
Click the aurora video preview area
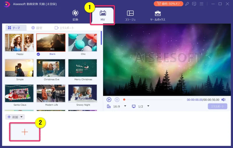(x=167, y=60)
